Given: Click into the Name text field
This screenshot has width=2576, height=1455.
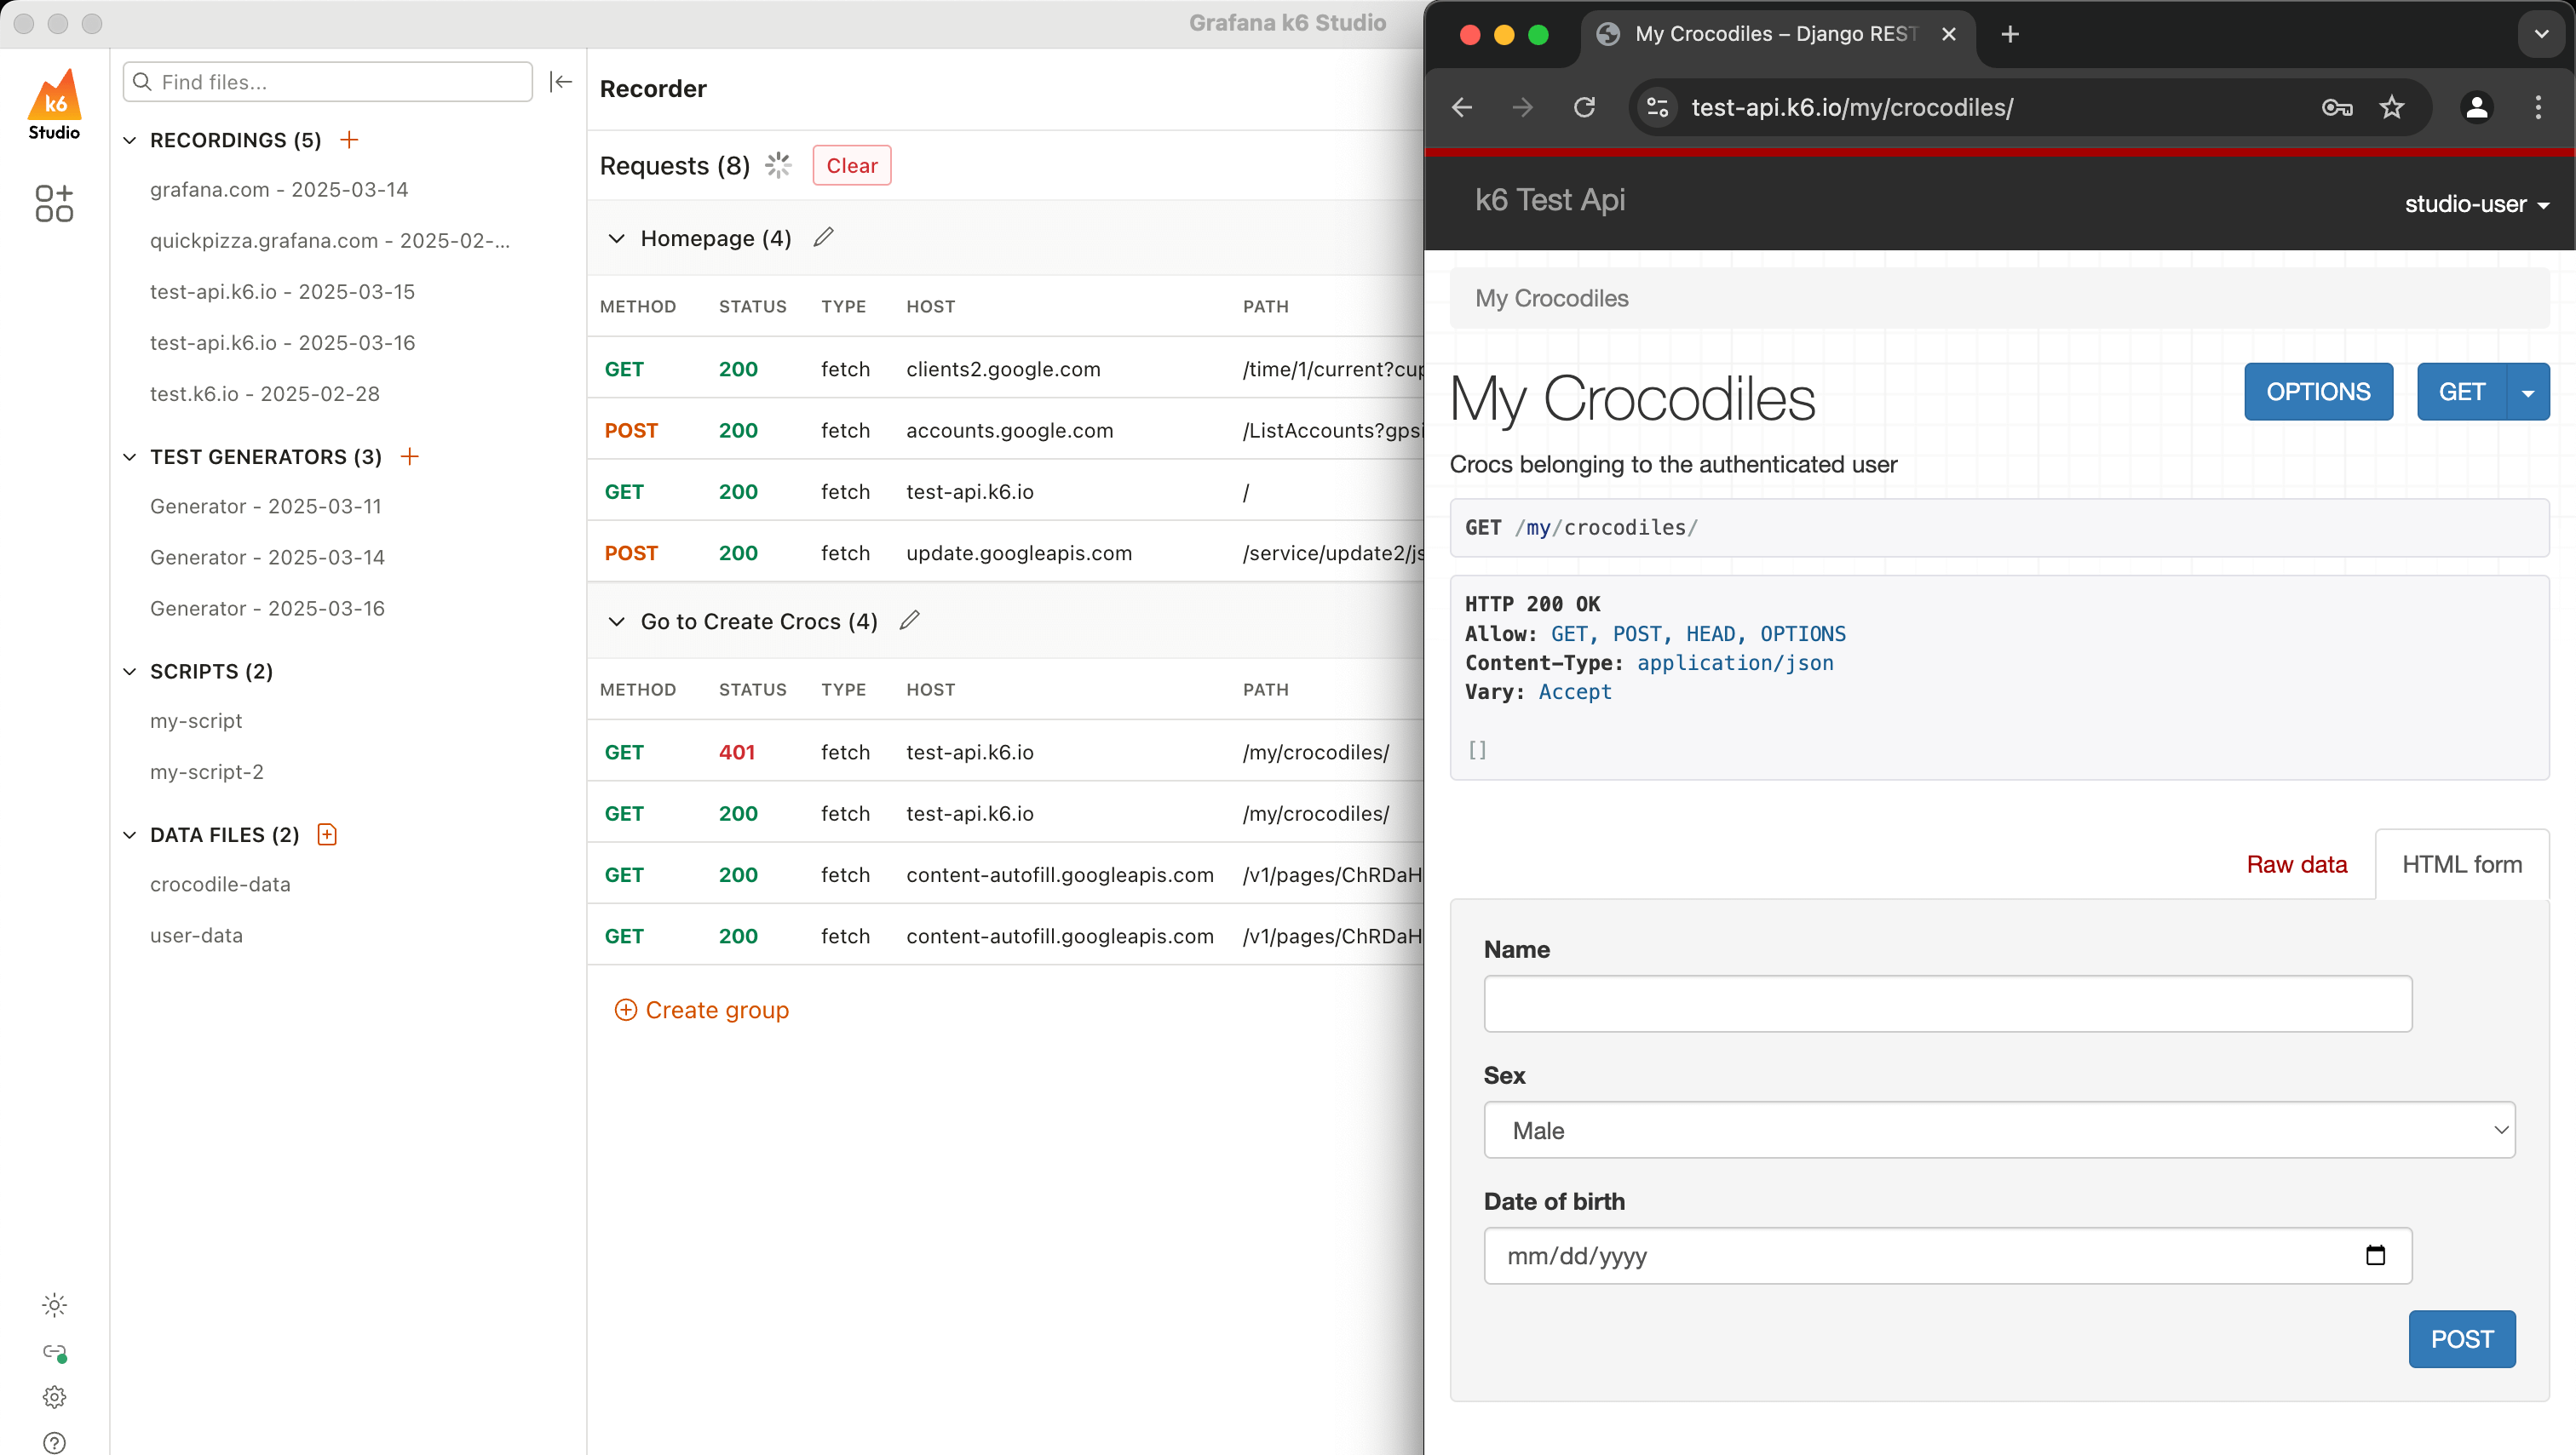Looking at the screenshot, I should [1947, 1003].
